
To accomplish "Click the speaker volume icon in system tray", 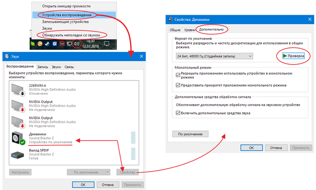I will [77, 43].
